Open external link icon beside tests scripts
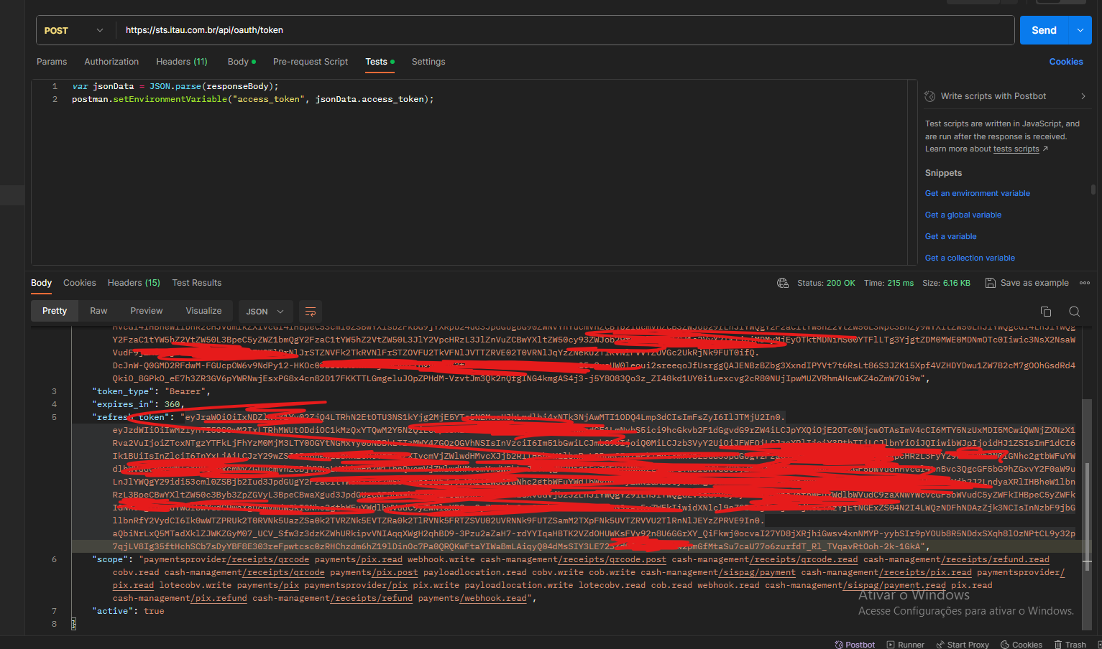The height and width of the screenshot is (649, 1102). (1045, 149)
